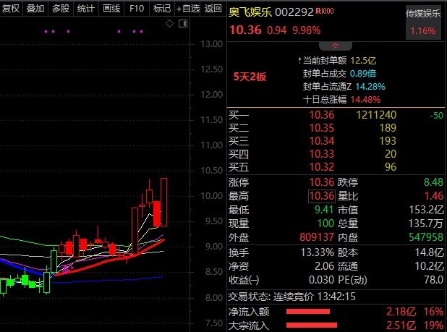Click the 涨停 limit-up price 10.36

[322, 182]
